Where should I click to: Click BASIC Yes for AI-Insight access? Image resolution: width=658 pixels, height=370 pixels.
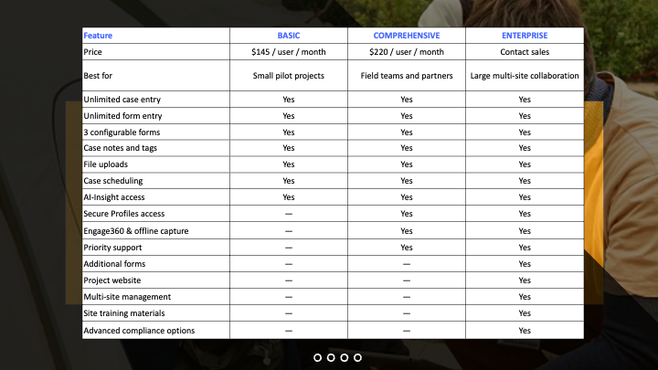289,197
